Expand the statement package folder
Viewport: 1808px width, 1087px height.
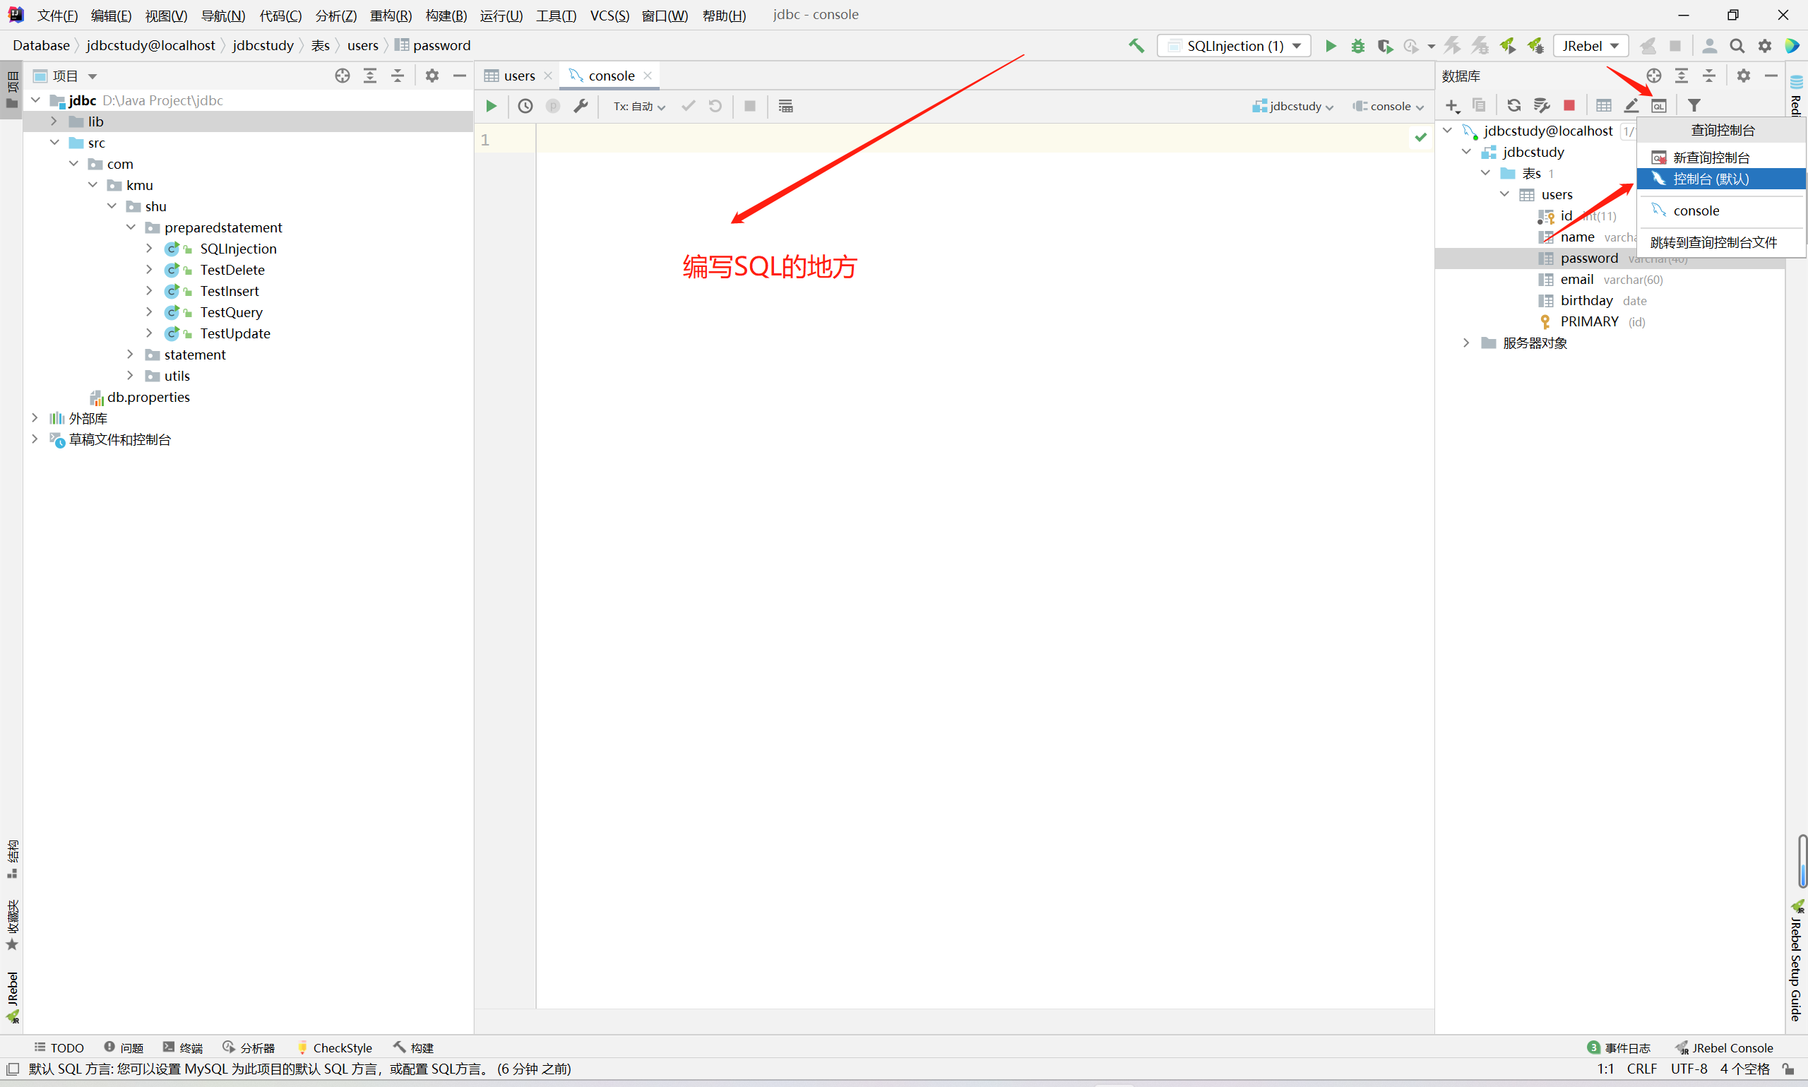click(x=131, y=355)
